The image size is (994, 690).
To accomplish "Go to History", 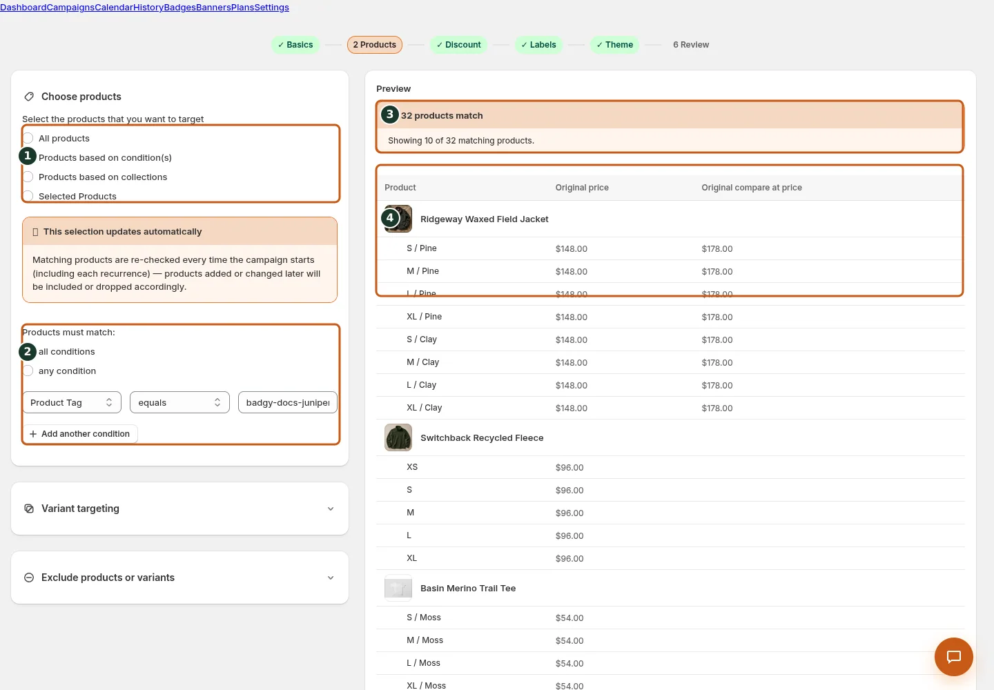I will tap(148, 8).
